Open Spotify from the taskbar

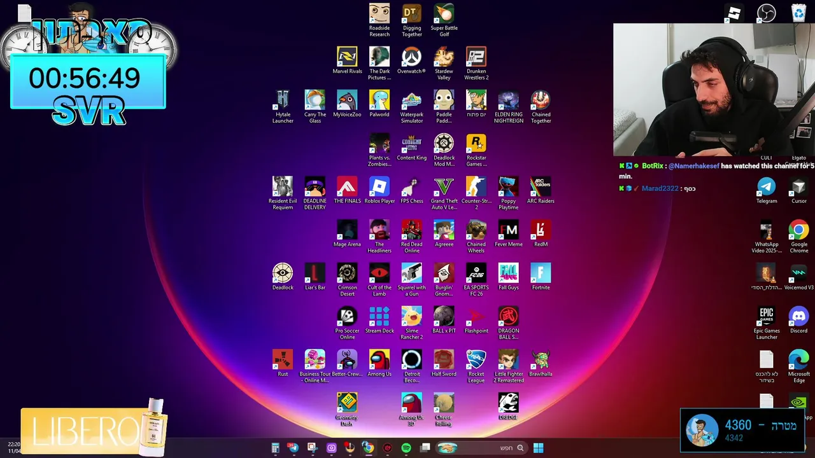coord(406,448)
